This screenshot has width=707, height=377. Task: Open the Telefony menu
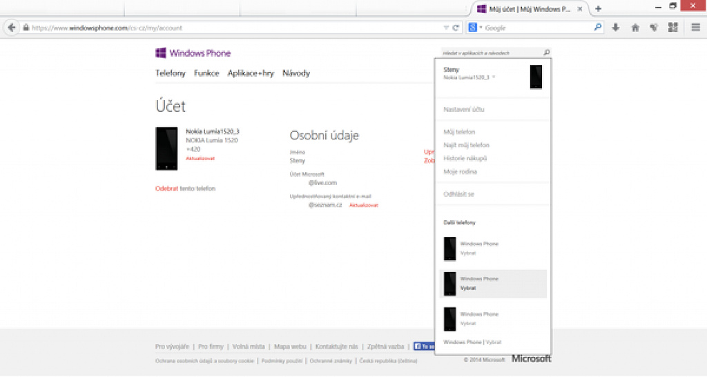(x=171, y=73)
